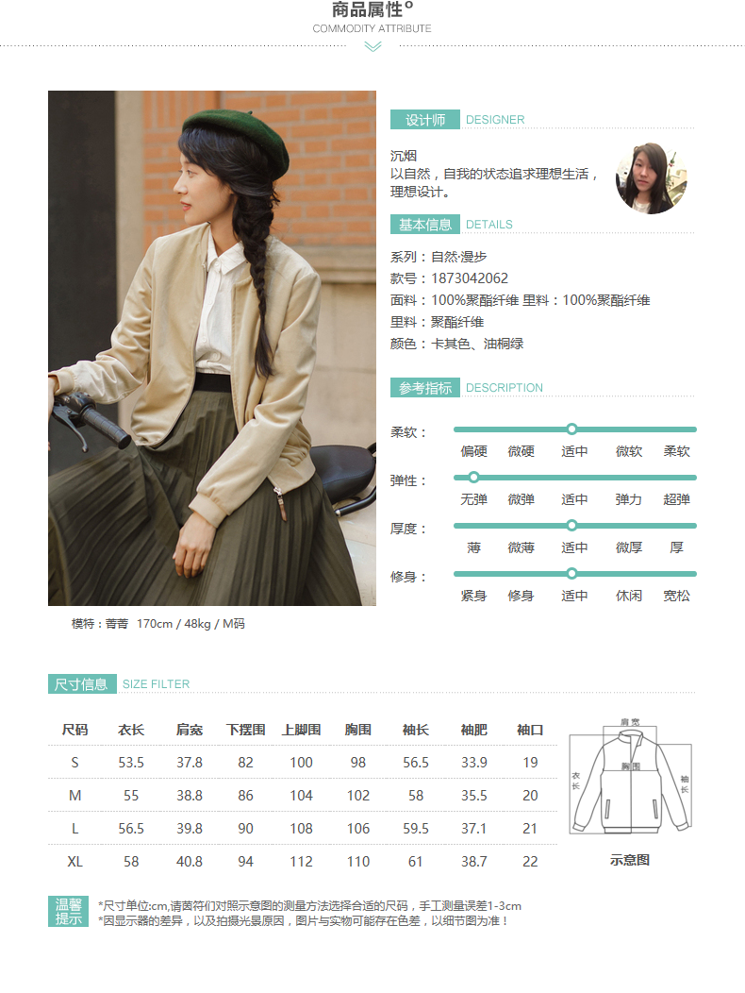Click the 胸围 column header
Viewport: 745px width, 993px height.
tap(357, 730)
